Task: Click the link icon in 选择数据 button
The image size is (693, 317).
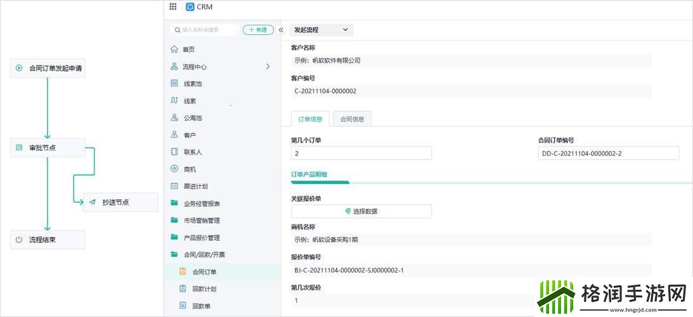Action: point(348,211)
